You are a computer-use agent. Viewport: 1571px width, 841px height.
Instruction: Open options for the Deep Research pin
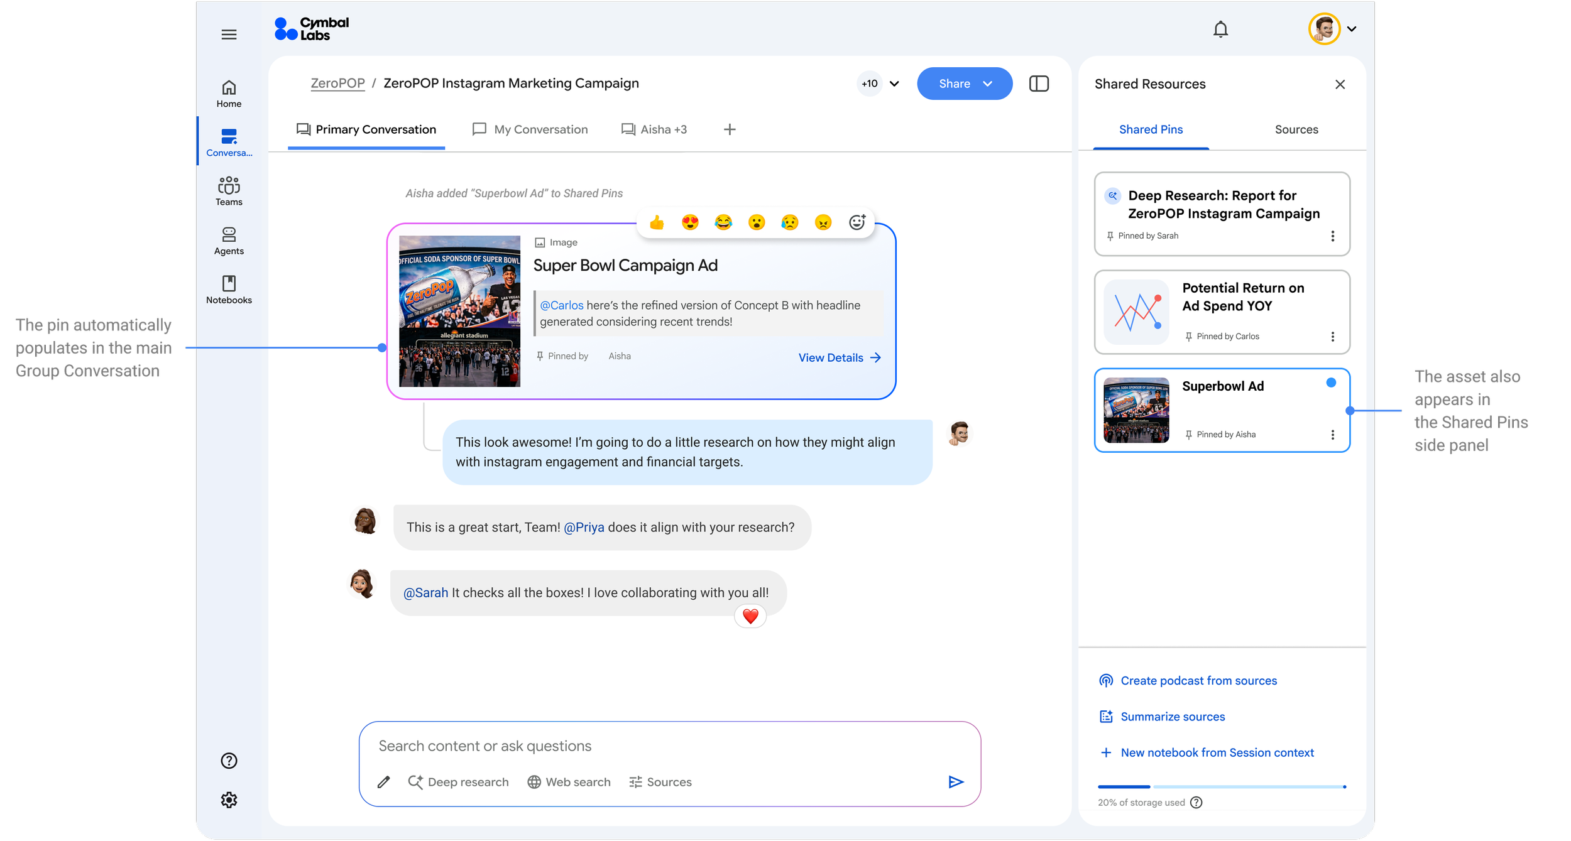click(1332, 236)
